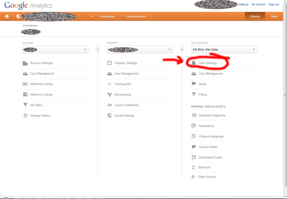The image size is (287, 199).
Task: Click the Tracking Info .js icon
Action: click(x=109, y=84)
